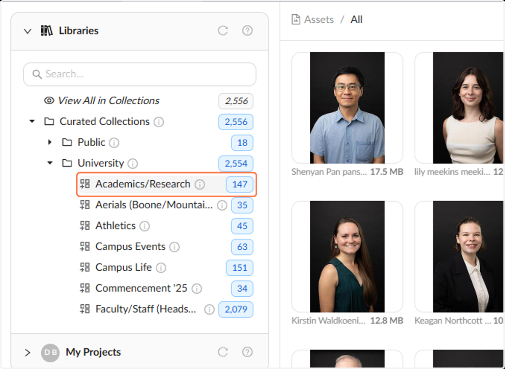Select the Athletics collection
This screenshot has height=369, width=505.
(x=115, y=226)
